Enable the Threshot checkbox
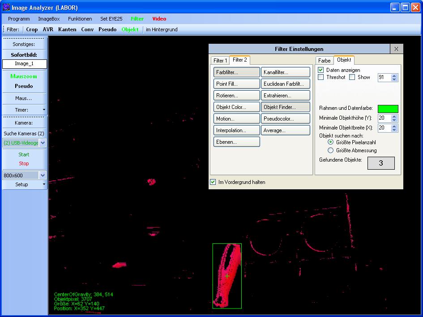 click(321, 77)
